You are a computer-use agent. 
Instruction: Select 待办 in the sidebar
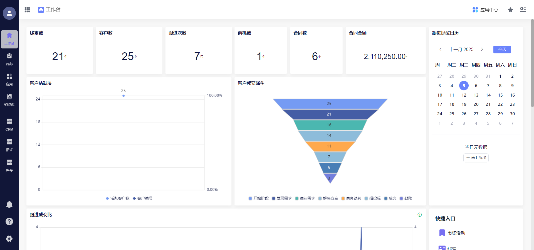click(9, 59)
